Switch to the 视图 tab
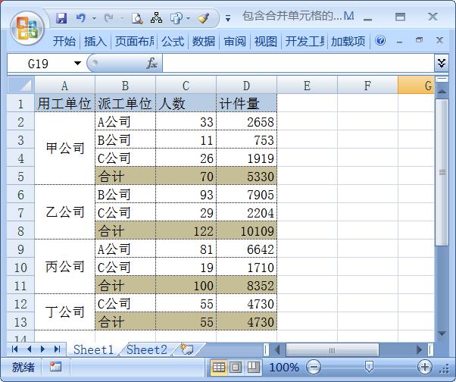 pyautogui.click(x=266, y=42)
